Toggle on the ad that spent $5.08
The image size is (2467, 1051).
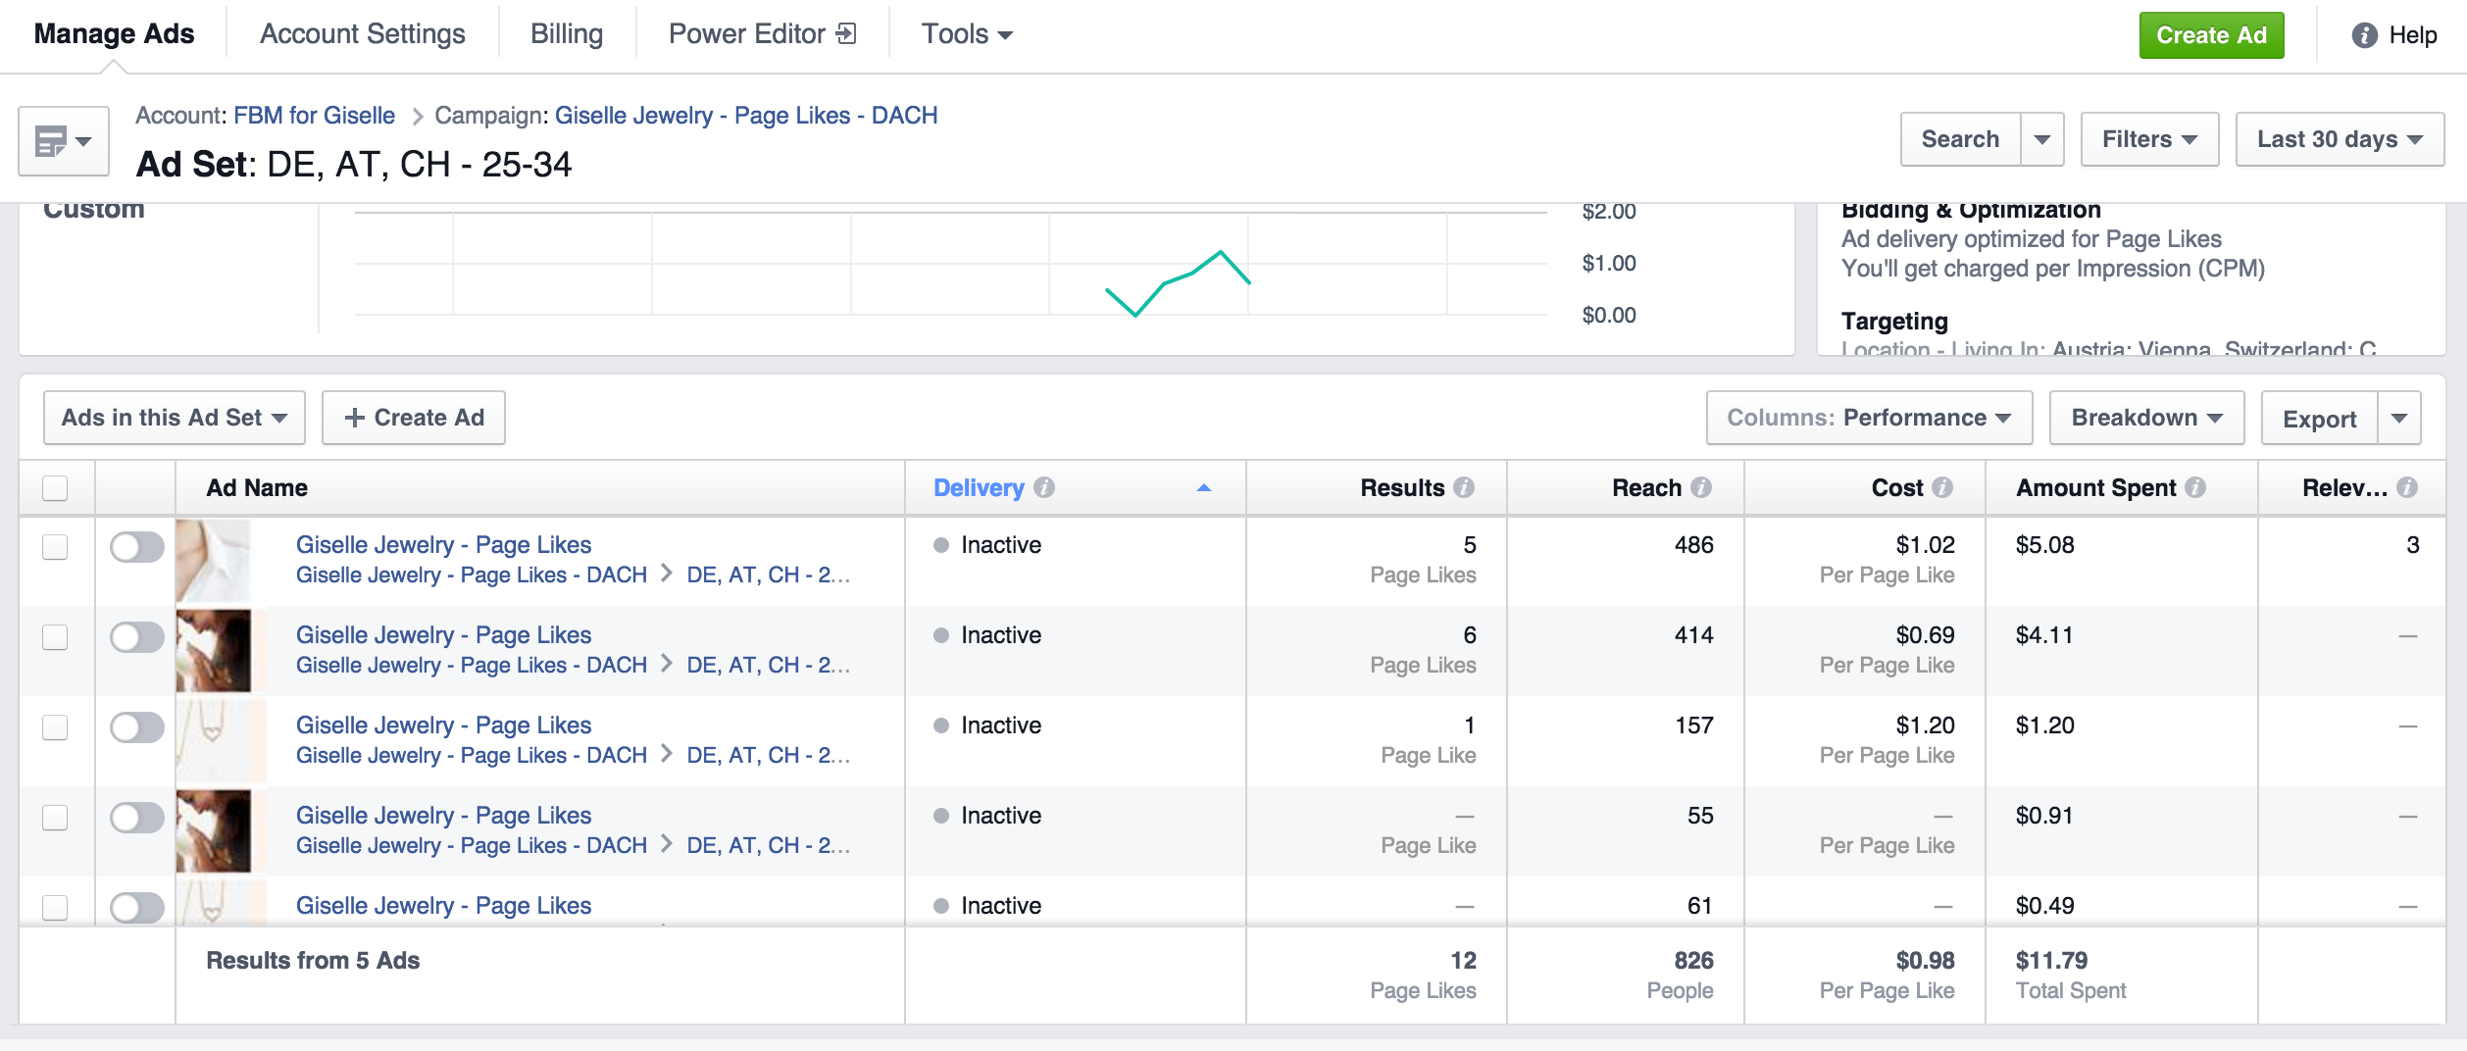[137, 547]
